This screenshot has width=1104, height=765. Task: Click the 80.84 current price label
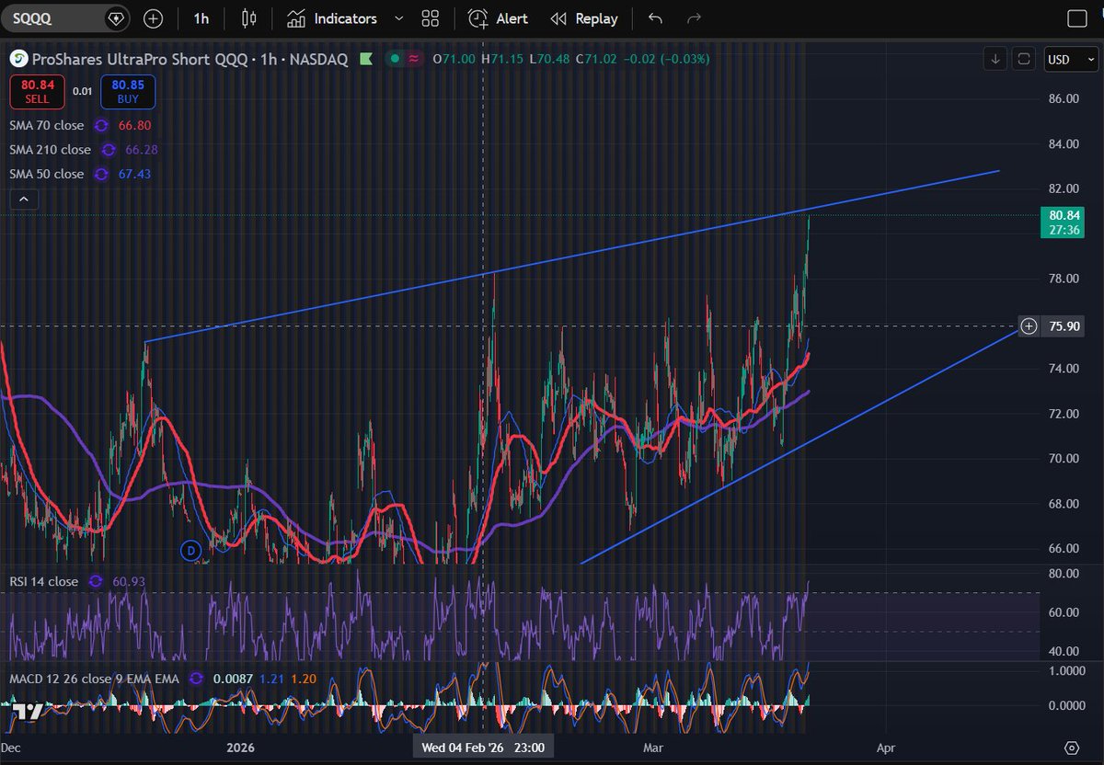tap(1064, 222)
